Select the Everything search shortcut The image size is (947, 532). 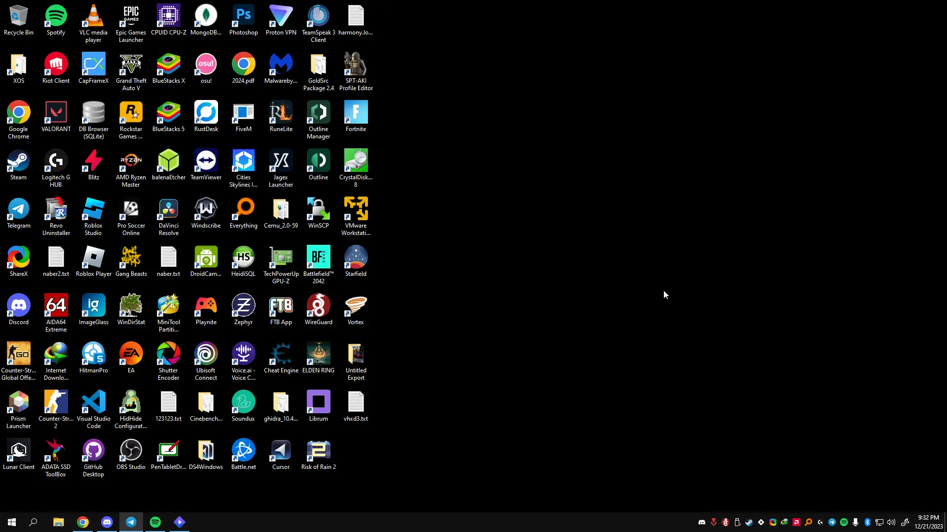pyautogui.click(x=244, y=214)
